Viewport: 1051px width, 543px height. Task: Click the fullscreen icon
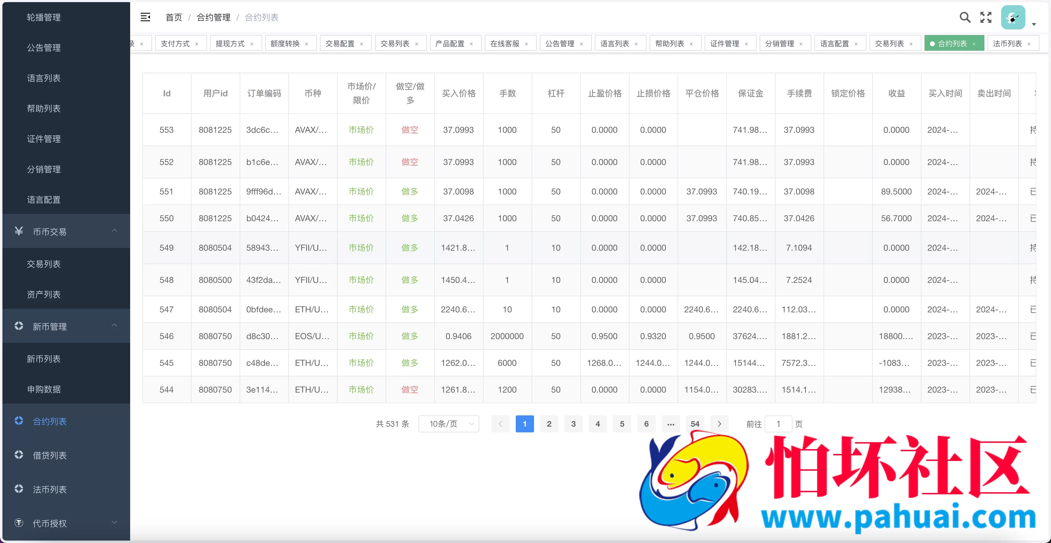(x=986, y=17)
